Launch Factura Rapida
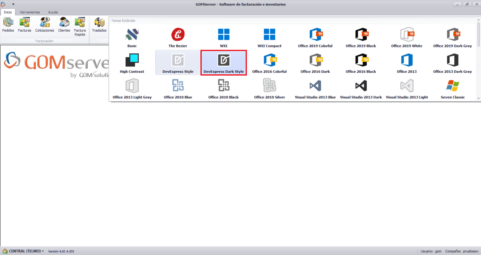This screenshot has width=481, height=255. click(x=80, y=26)
